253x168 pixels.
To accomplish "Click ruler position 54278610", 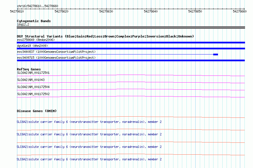I will (17, 11).
